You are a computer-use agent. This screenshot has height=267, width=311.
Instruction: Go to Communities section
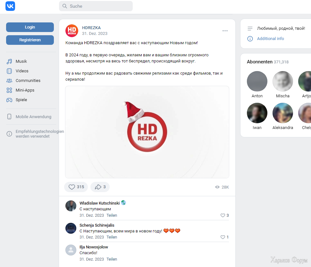pyautogui.click(x=28, y=81)
